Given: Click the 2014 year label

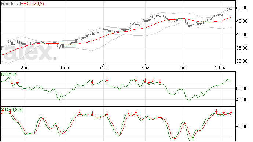Looking at the screenshot, I should (x=220, y=68).
